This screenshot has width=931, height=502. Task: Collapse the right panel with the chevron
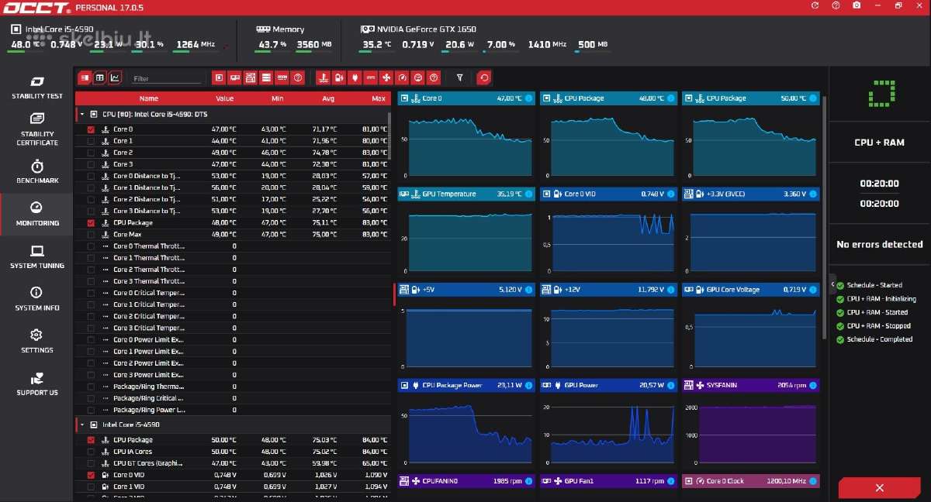832,284
